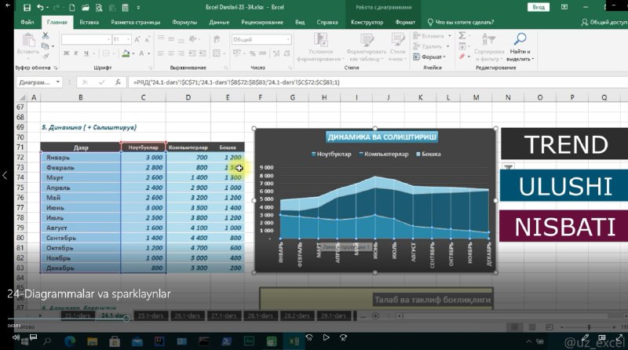Viewport: 628px width, 350px height.
Task: Click the add new sheet plus icon
Action: tap(375, 316)
